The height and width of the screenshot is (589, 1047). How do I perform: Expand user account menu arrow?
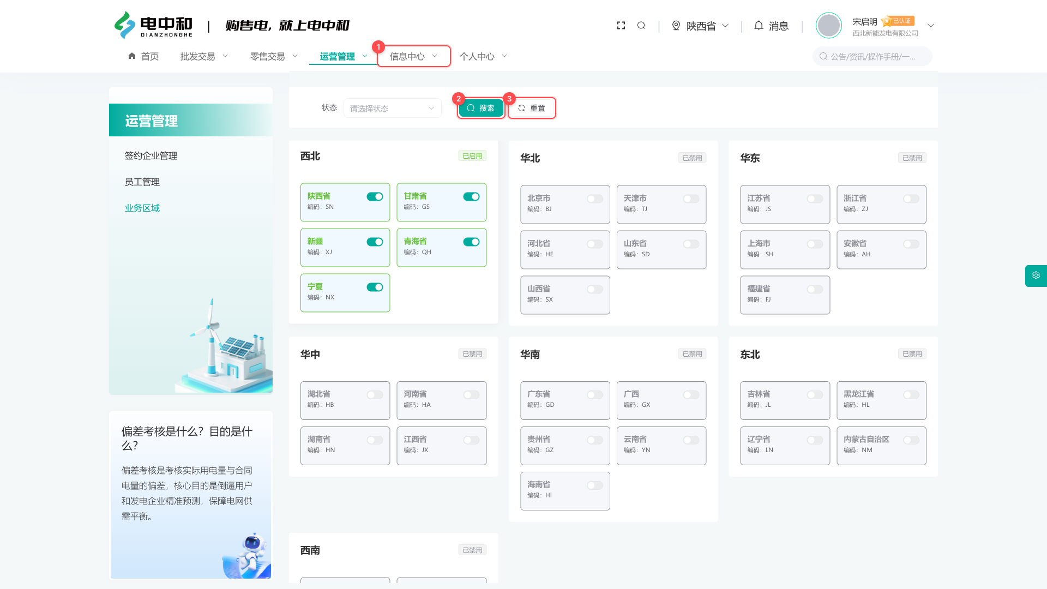931,26
